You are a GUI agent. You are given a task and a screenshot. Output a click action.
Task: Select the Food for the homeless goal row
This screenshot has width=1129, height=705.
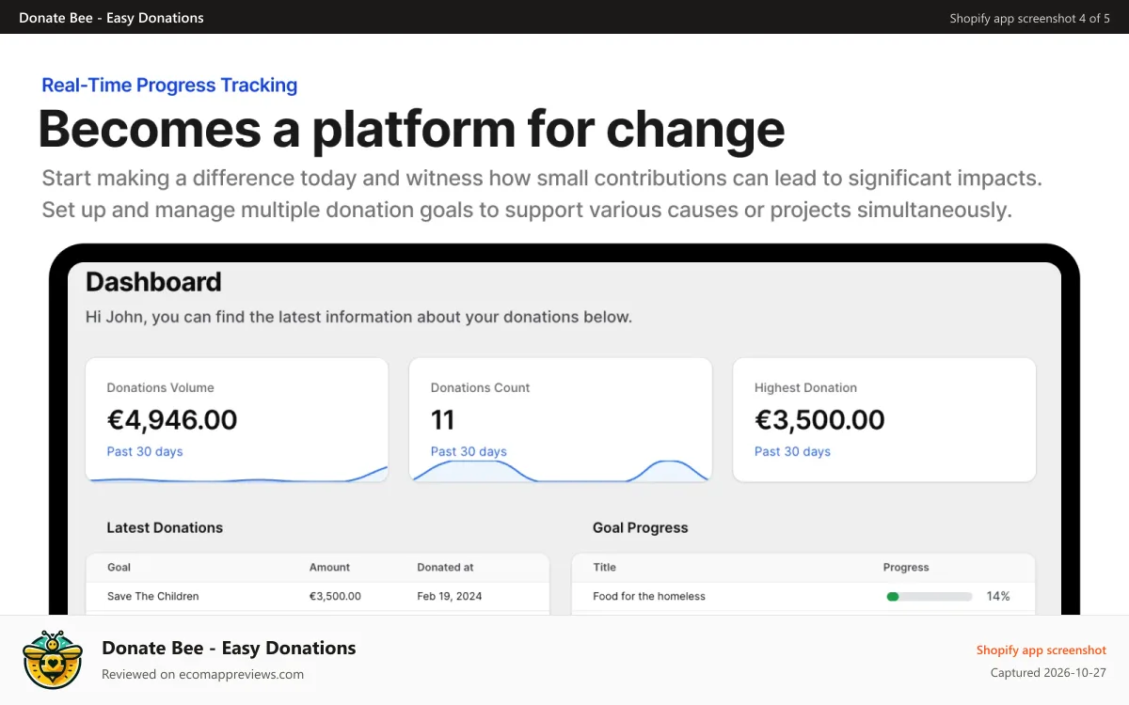[x=803, y=597]
